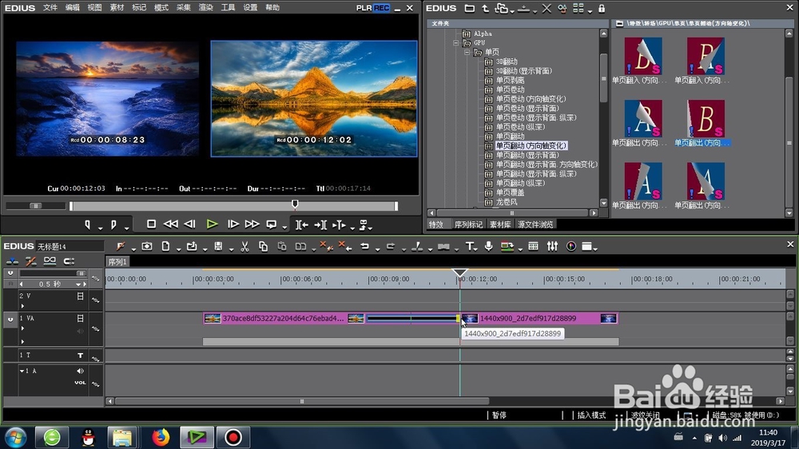Toggle the insert/overwrite mode icon in the timeline

point(12,261)
